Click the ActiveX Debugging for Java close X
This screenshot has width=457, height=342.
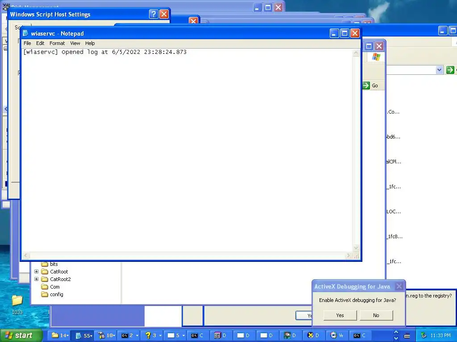tap(399, 286)
